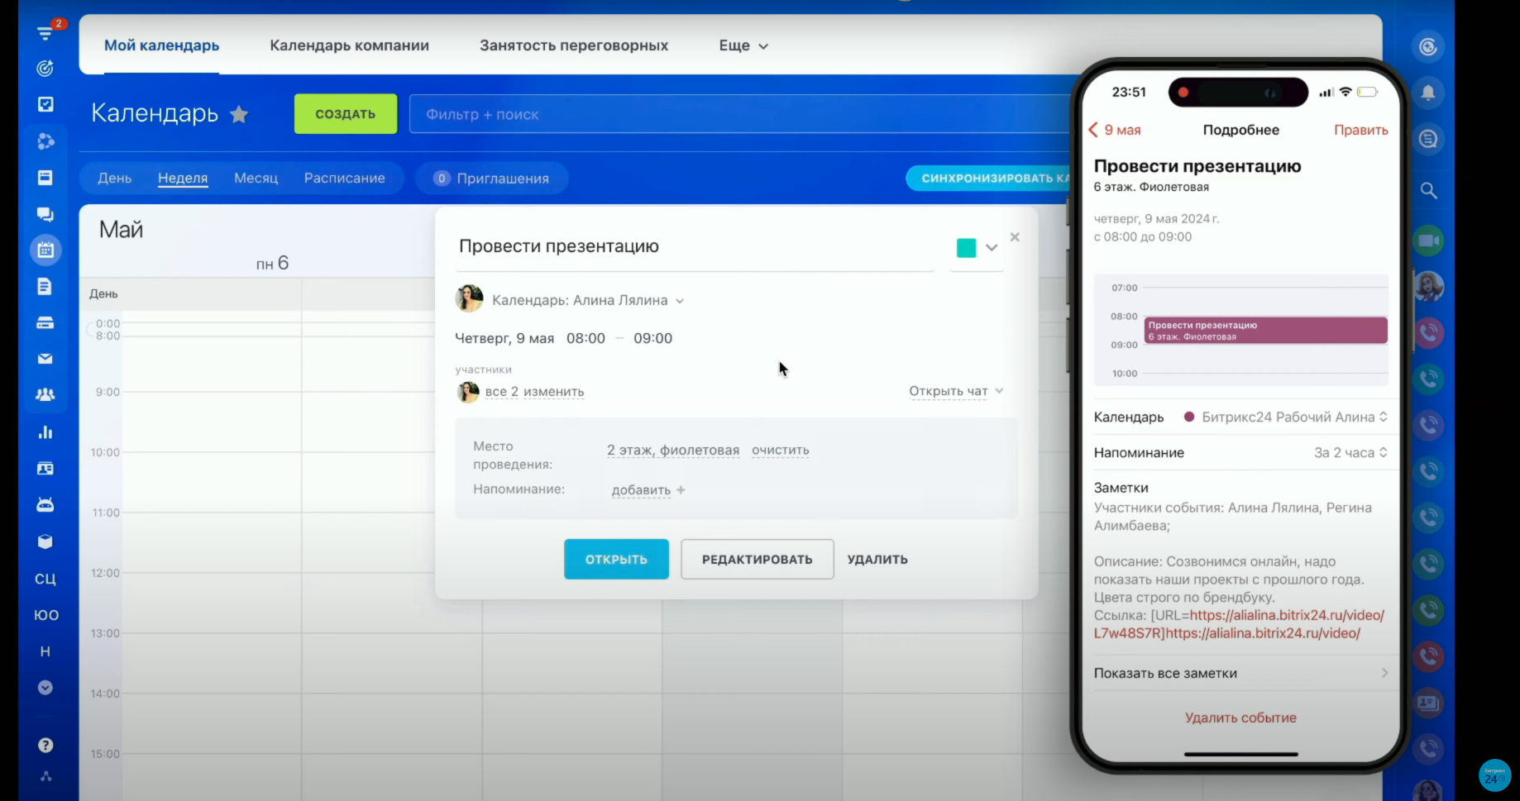The image size is (1520, 801).
Task: Expand the Открыть чат dropdown
Action: point(999,391)
